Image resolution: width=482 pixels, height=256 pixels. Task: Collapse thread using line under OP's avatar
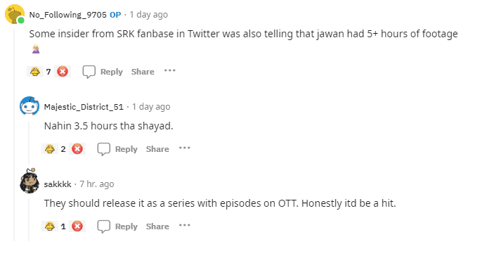pyautogui.click(x=14, y=132)
